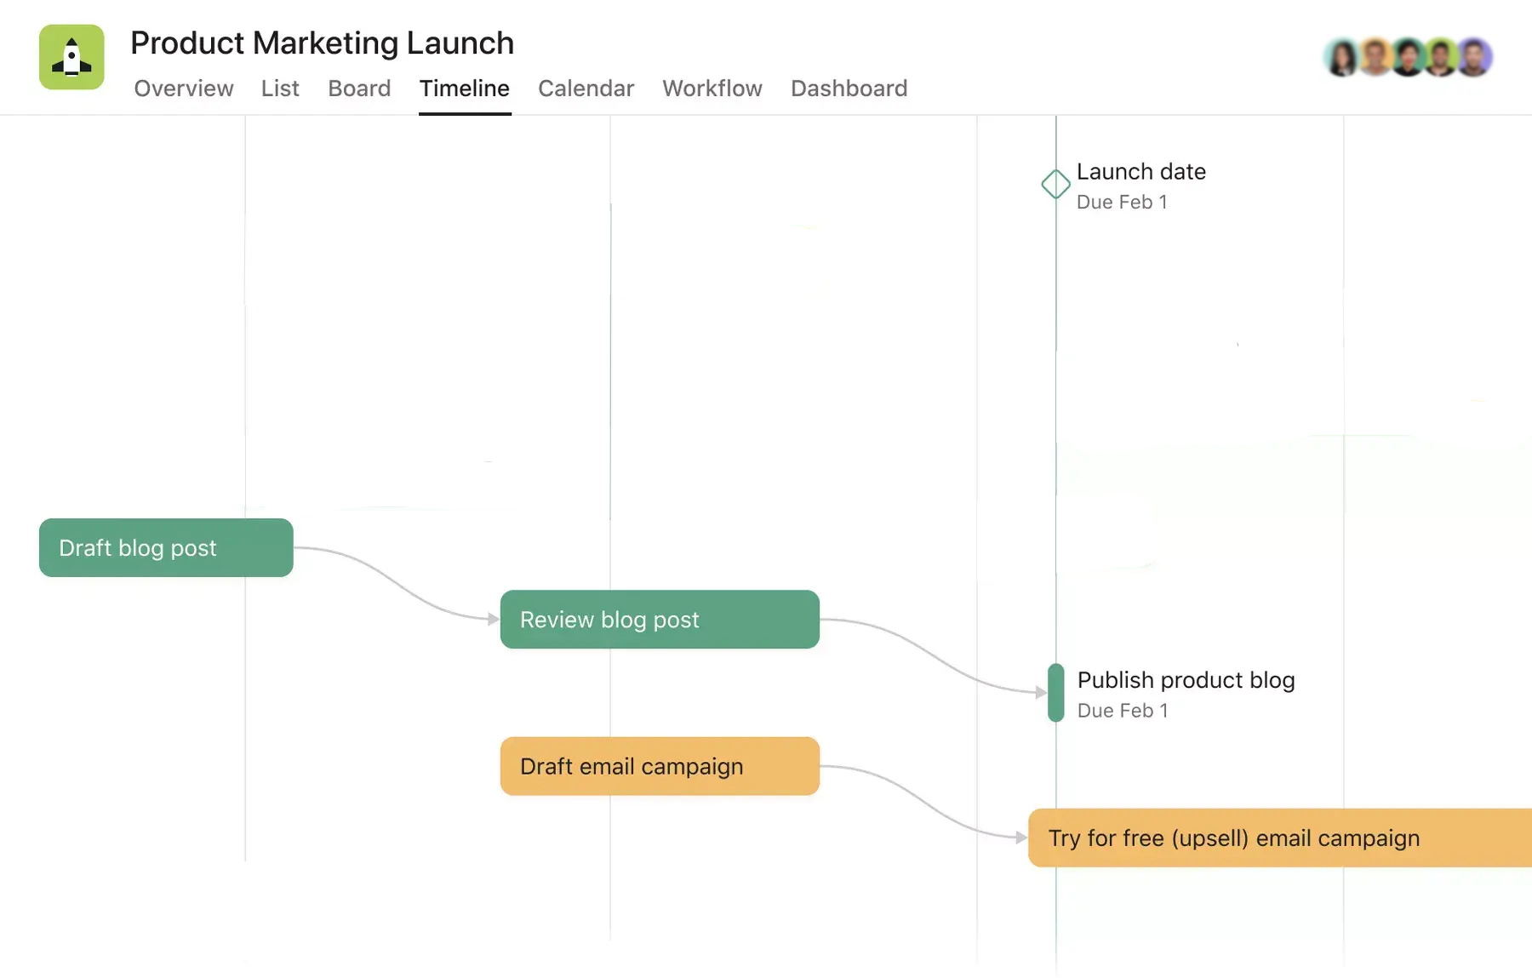The image size is (1532, 978).
Task: Select the Timeline tab
Action: [x=464, y=89]
